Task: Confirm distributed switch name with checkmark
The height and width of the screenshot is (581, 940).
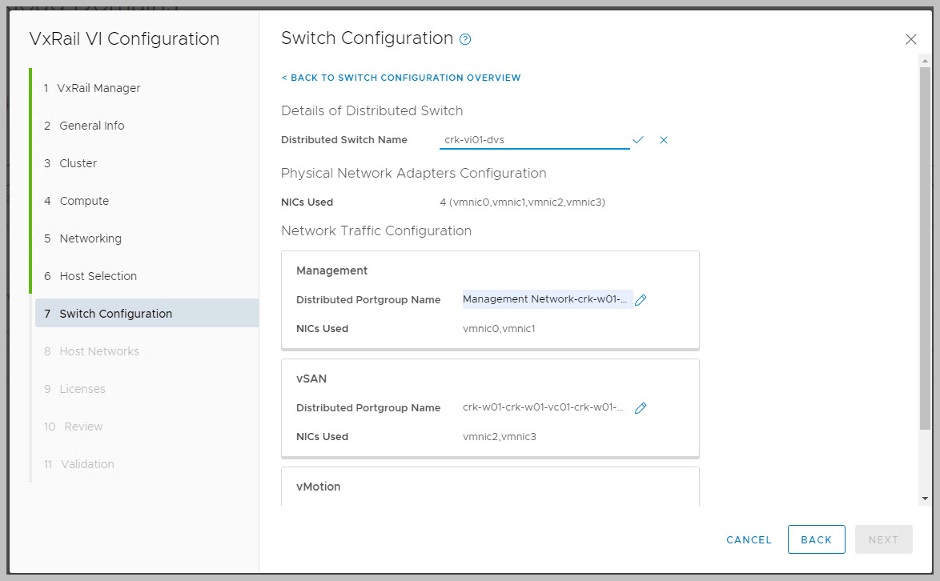Action: (638, 140)
